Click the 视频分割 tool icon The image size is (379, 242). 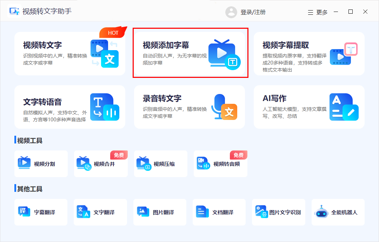(x=24, y=162)
